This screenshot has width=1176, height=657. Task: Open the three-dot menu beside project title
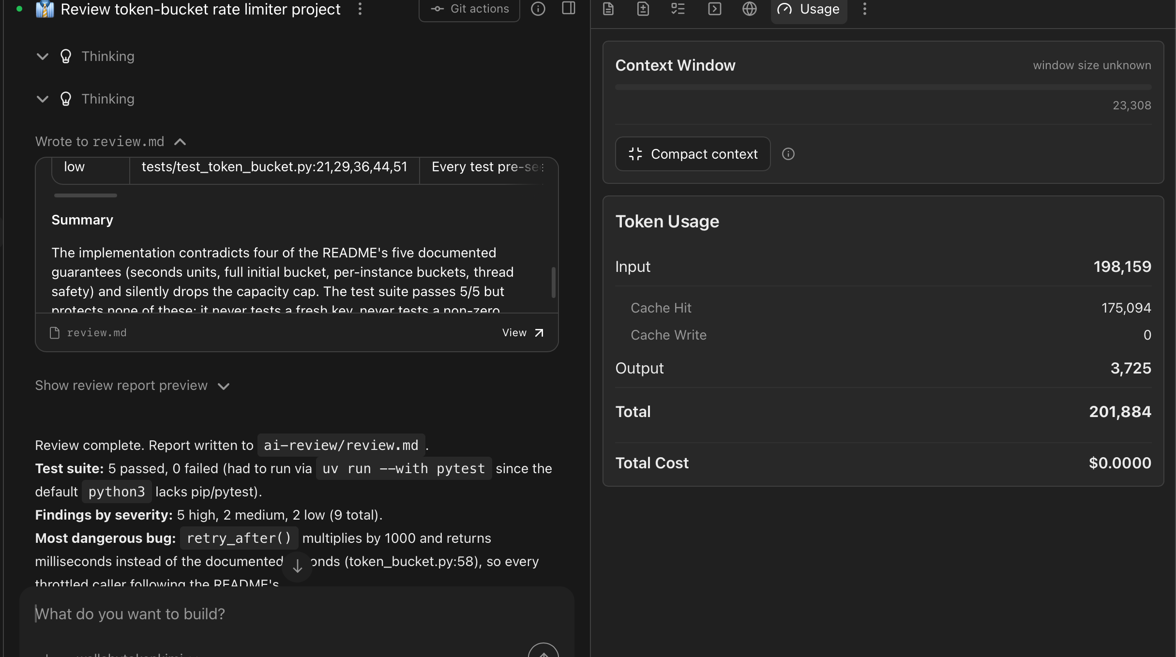(x=360, y=9)
